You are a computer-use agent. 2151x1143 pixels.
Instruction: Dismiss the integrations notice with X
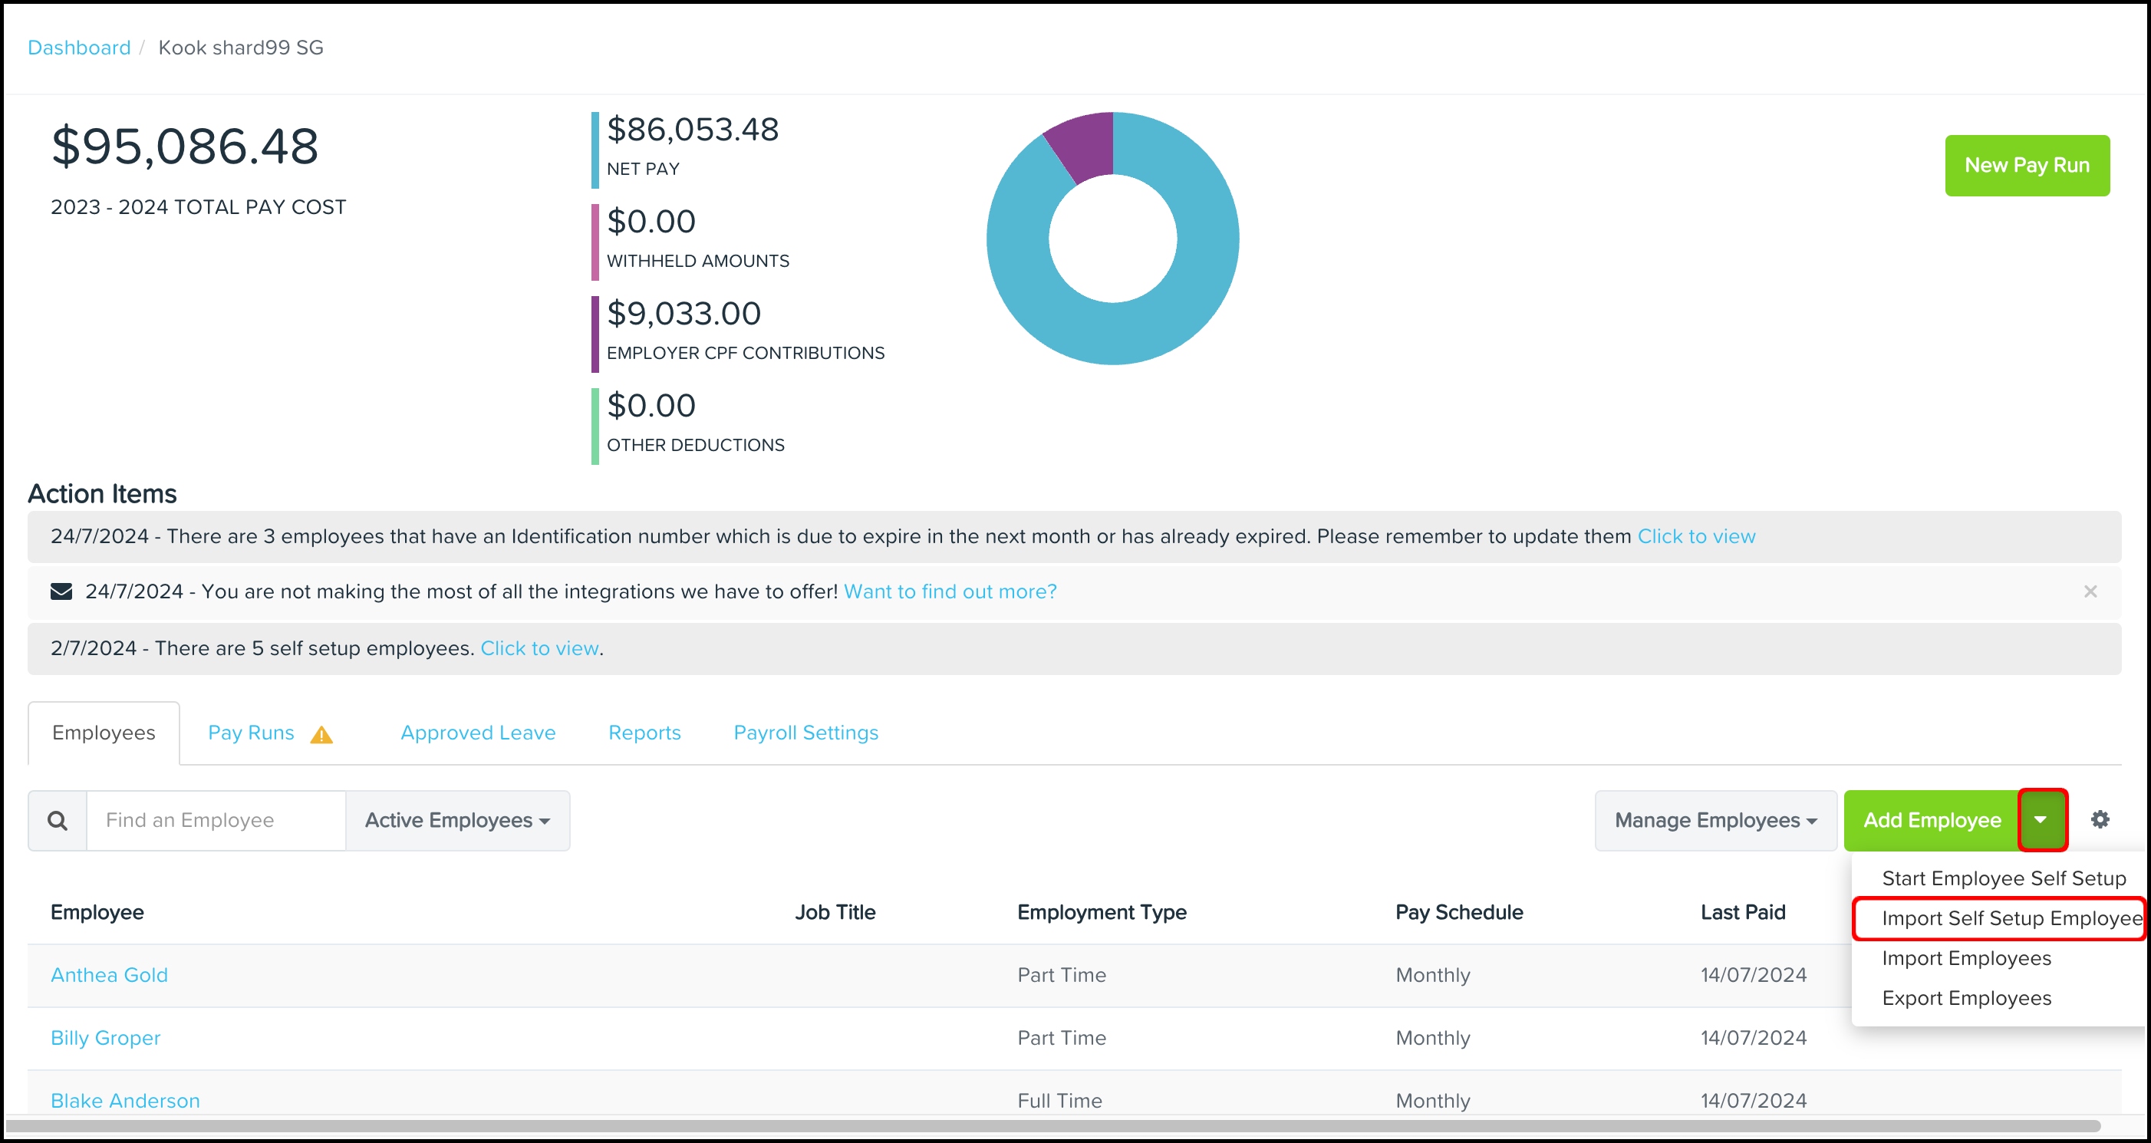coord(2090,591)
